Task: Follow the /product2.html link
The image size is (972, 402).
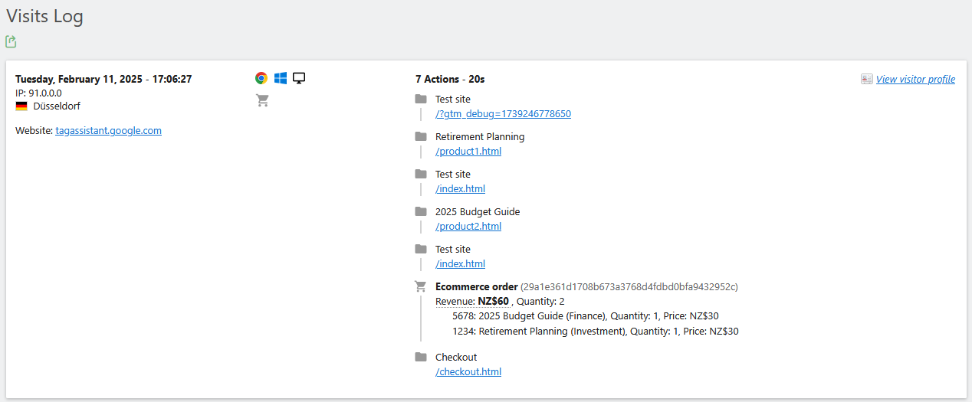Action: 468,227
